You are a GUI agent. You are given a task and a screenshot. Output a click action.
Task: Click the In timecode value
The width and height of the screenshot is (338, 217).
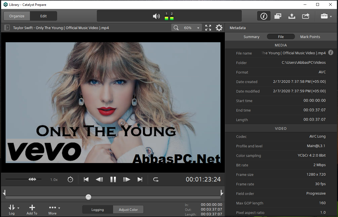tap(212, 205)
